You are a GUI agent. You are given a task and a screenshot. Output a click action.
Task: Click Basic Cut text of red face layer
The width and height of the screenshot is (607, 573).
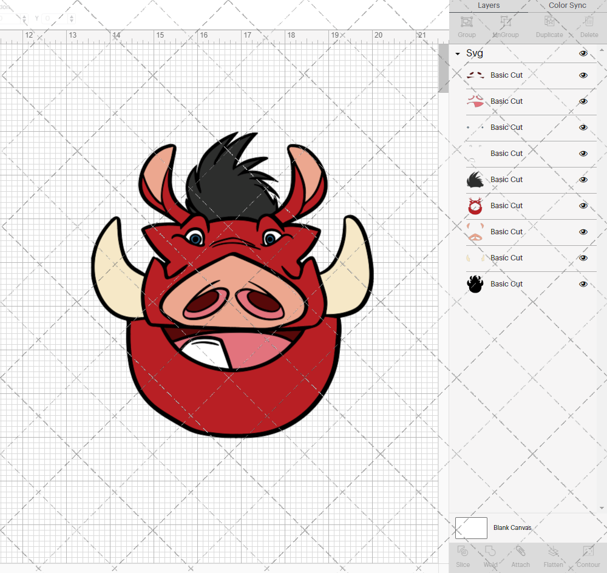(x=506, y=206)
